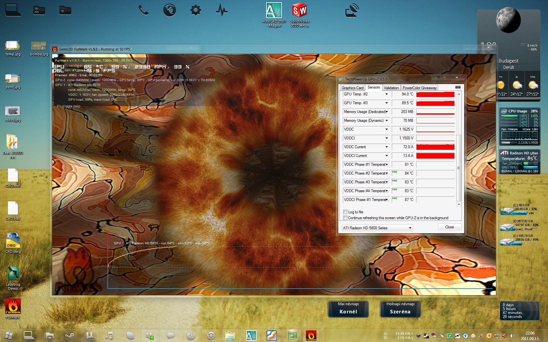Select the Teac-AG10D rec folder icon
Screen dimensions: 548x342
(13, 147)
